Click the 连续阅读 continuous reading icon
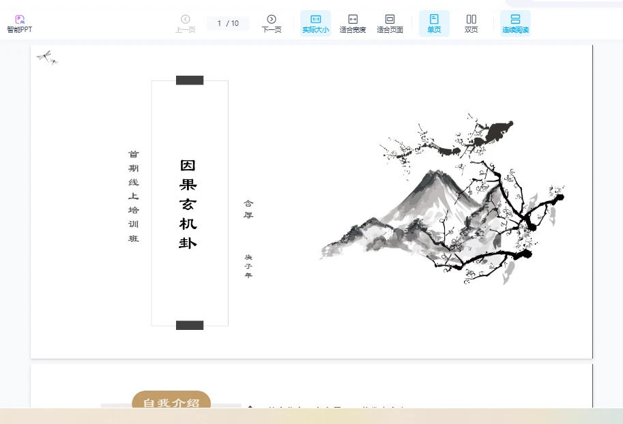The height and width of the screenshot is (424, 623). [515, 19]
